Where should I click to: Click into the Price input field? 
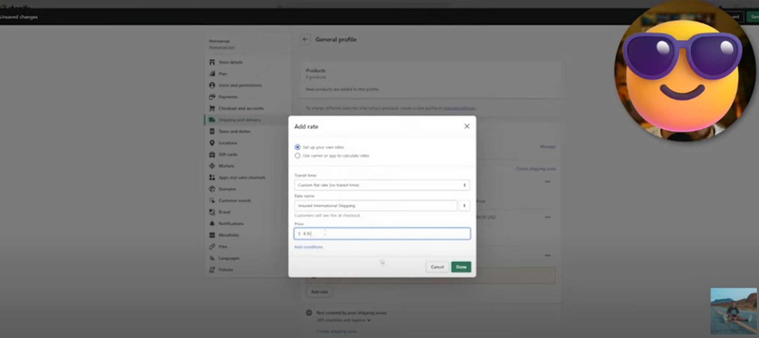coord(382,234)
